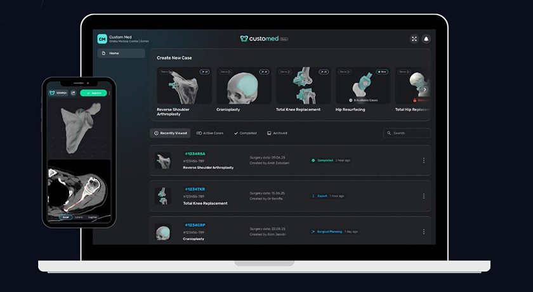Click the skull thumbnail in the #1234CRP row
This screenshot has width=533, height=292.
pyautogui.click(x=163, y=232)
